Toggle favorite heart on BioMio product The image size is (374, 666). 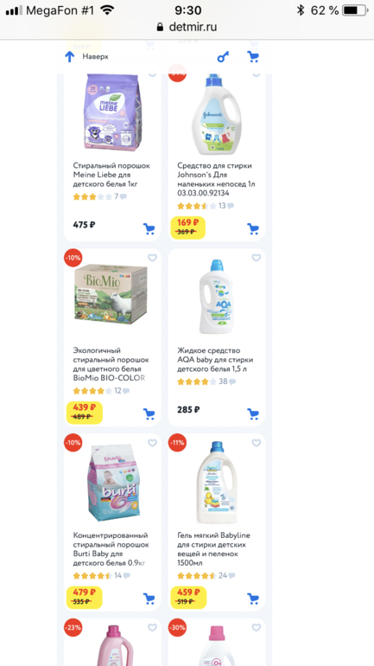152,258
